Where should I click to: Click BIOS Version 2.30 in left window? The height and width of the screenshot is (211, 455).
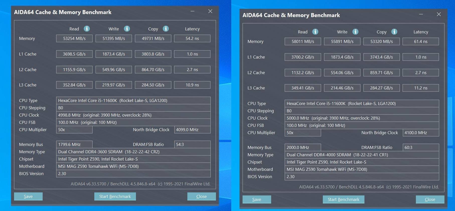coord(133,174)
